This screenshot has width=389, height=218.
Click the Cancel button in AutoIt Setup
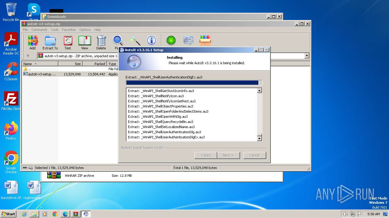click(x=254, y=155)
